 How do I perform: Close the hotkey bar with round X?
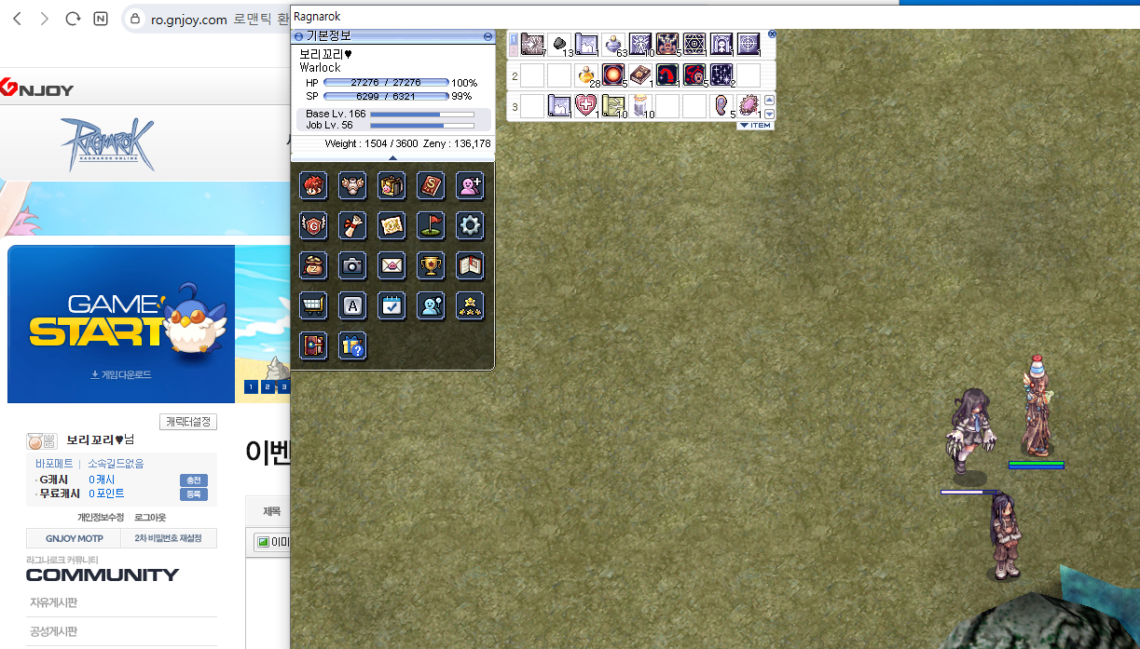[772, 34]
